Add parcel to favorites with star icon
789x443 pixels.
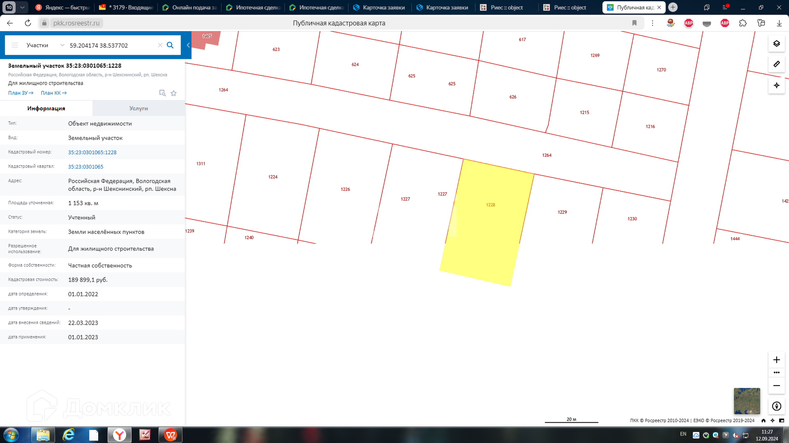pos(173,93)
